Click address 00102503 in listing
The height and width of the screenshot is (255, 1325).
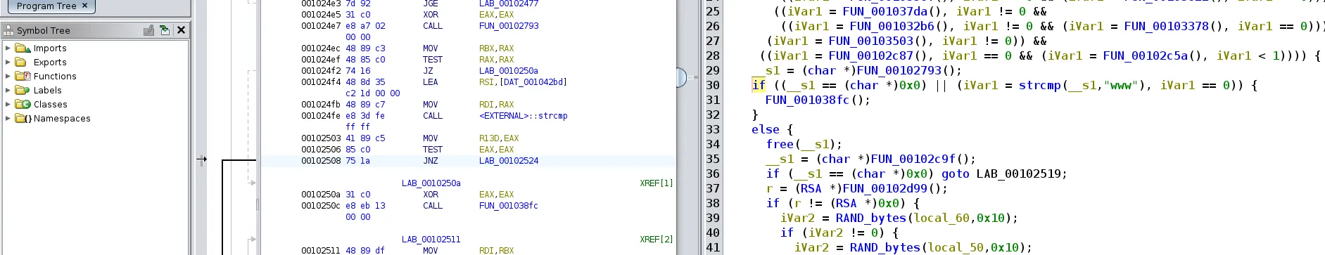(320, 138)
